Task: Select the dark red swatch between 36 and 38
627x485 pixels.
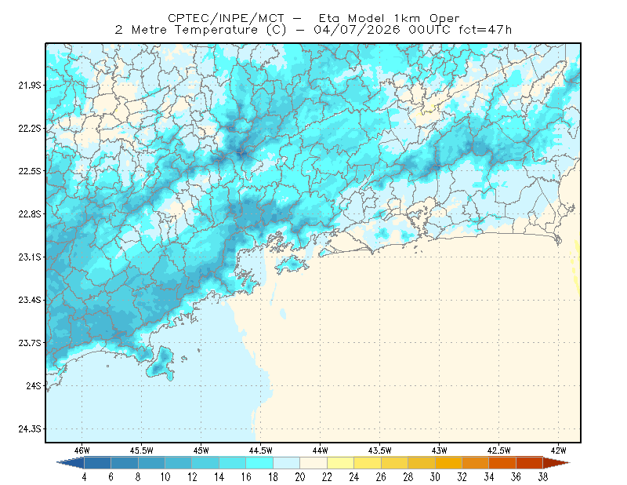Action: (530, 463)
